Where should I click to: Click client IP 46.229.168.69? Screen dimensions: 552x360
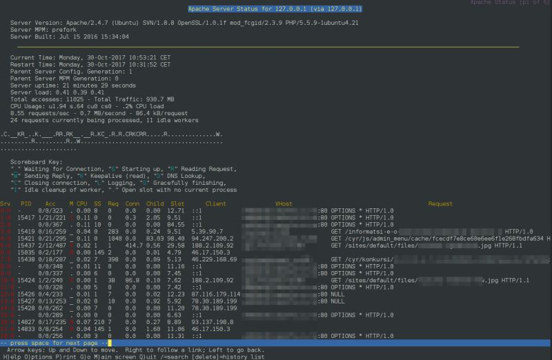(x=214, y=259)
